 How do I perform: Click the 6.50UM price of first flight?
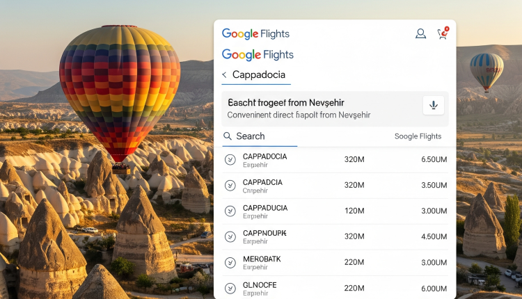(434, 160)
